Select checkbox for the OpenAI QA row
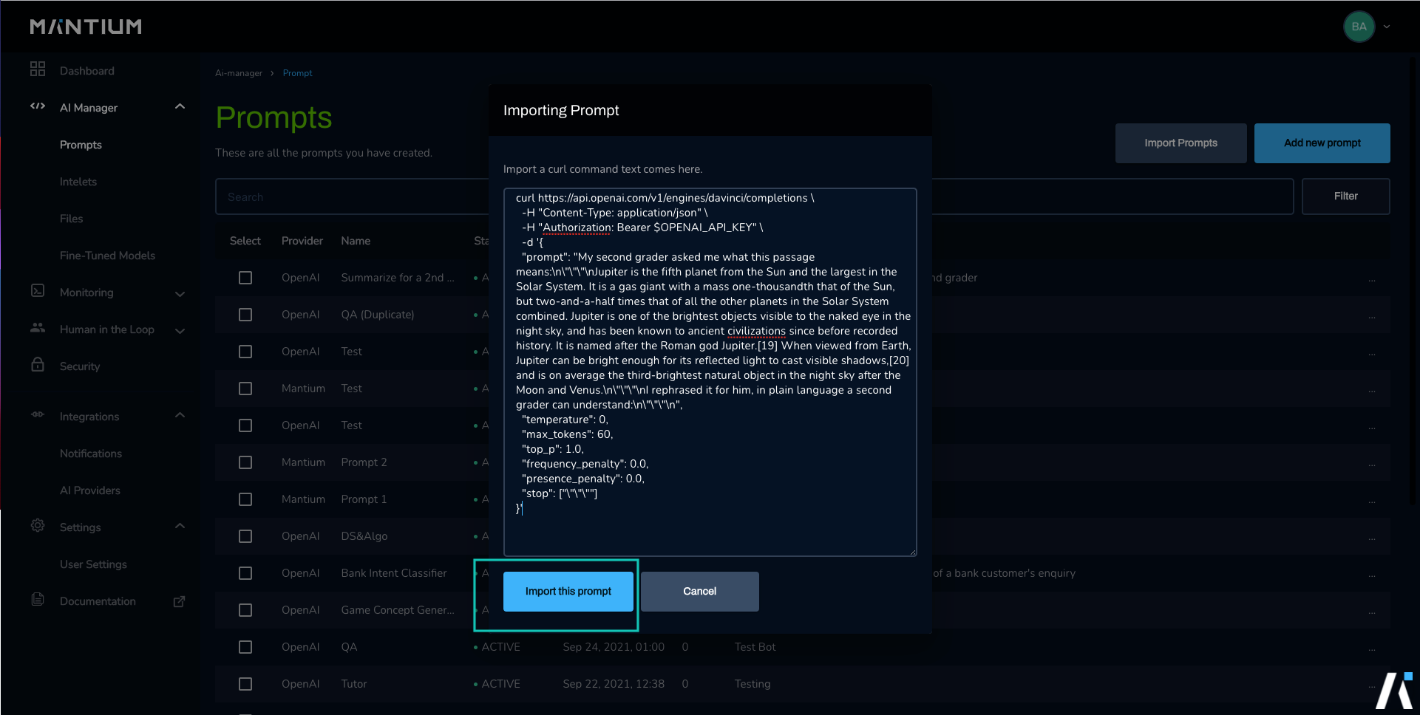 pos(245,647)
